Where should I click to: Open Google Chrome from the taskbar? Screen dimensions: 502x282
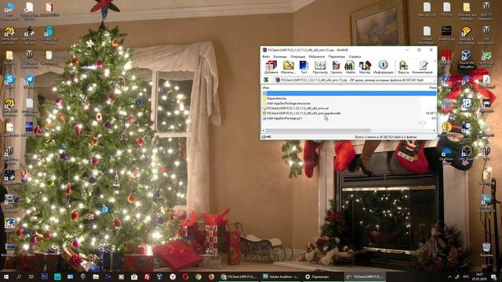[198, 277]
